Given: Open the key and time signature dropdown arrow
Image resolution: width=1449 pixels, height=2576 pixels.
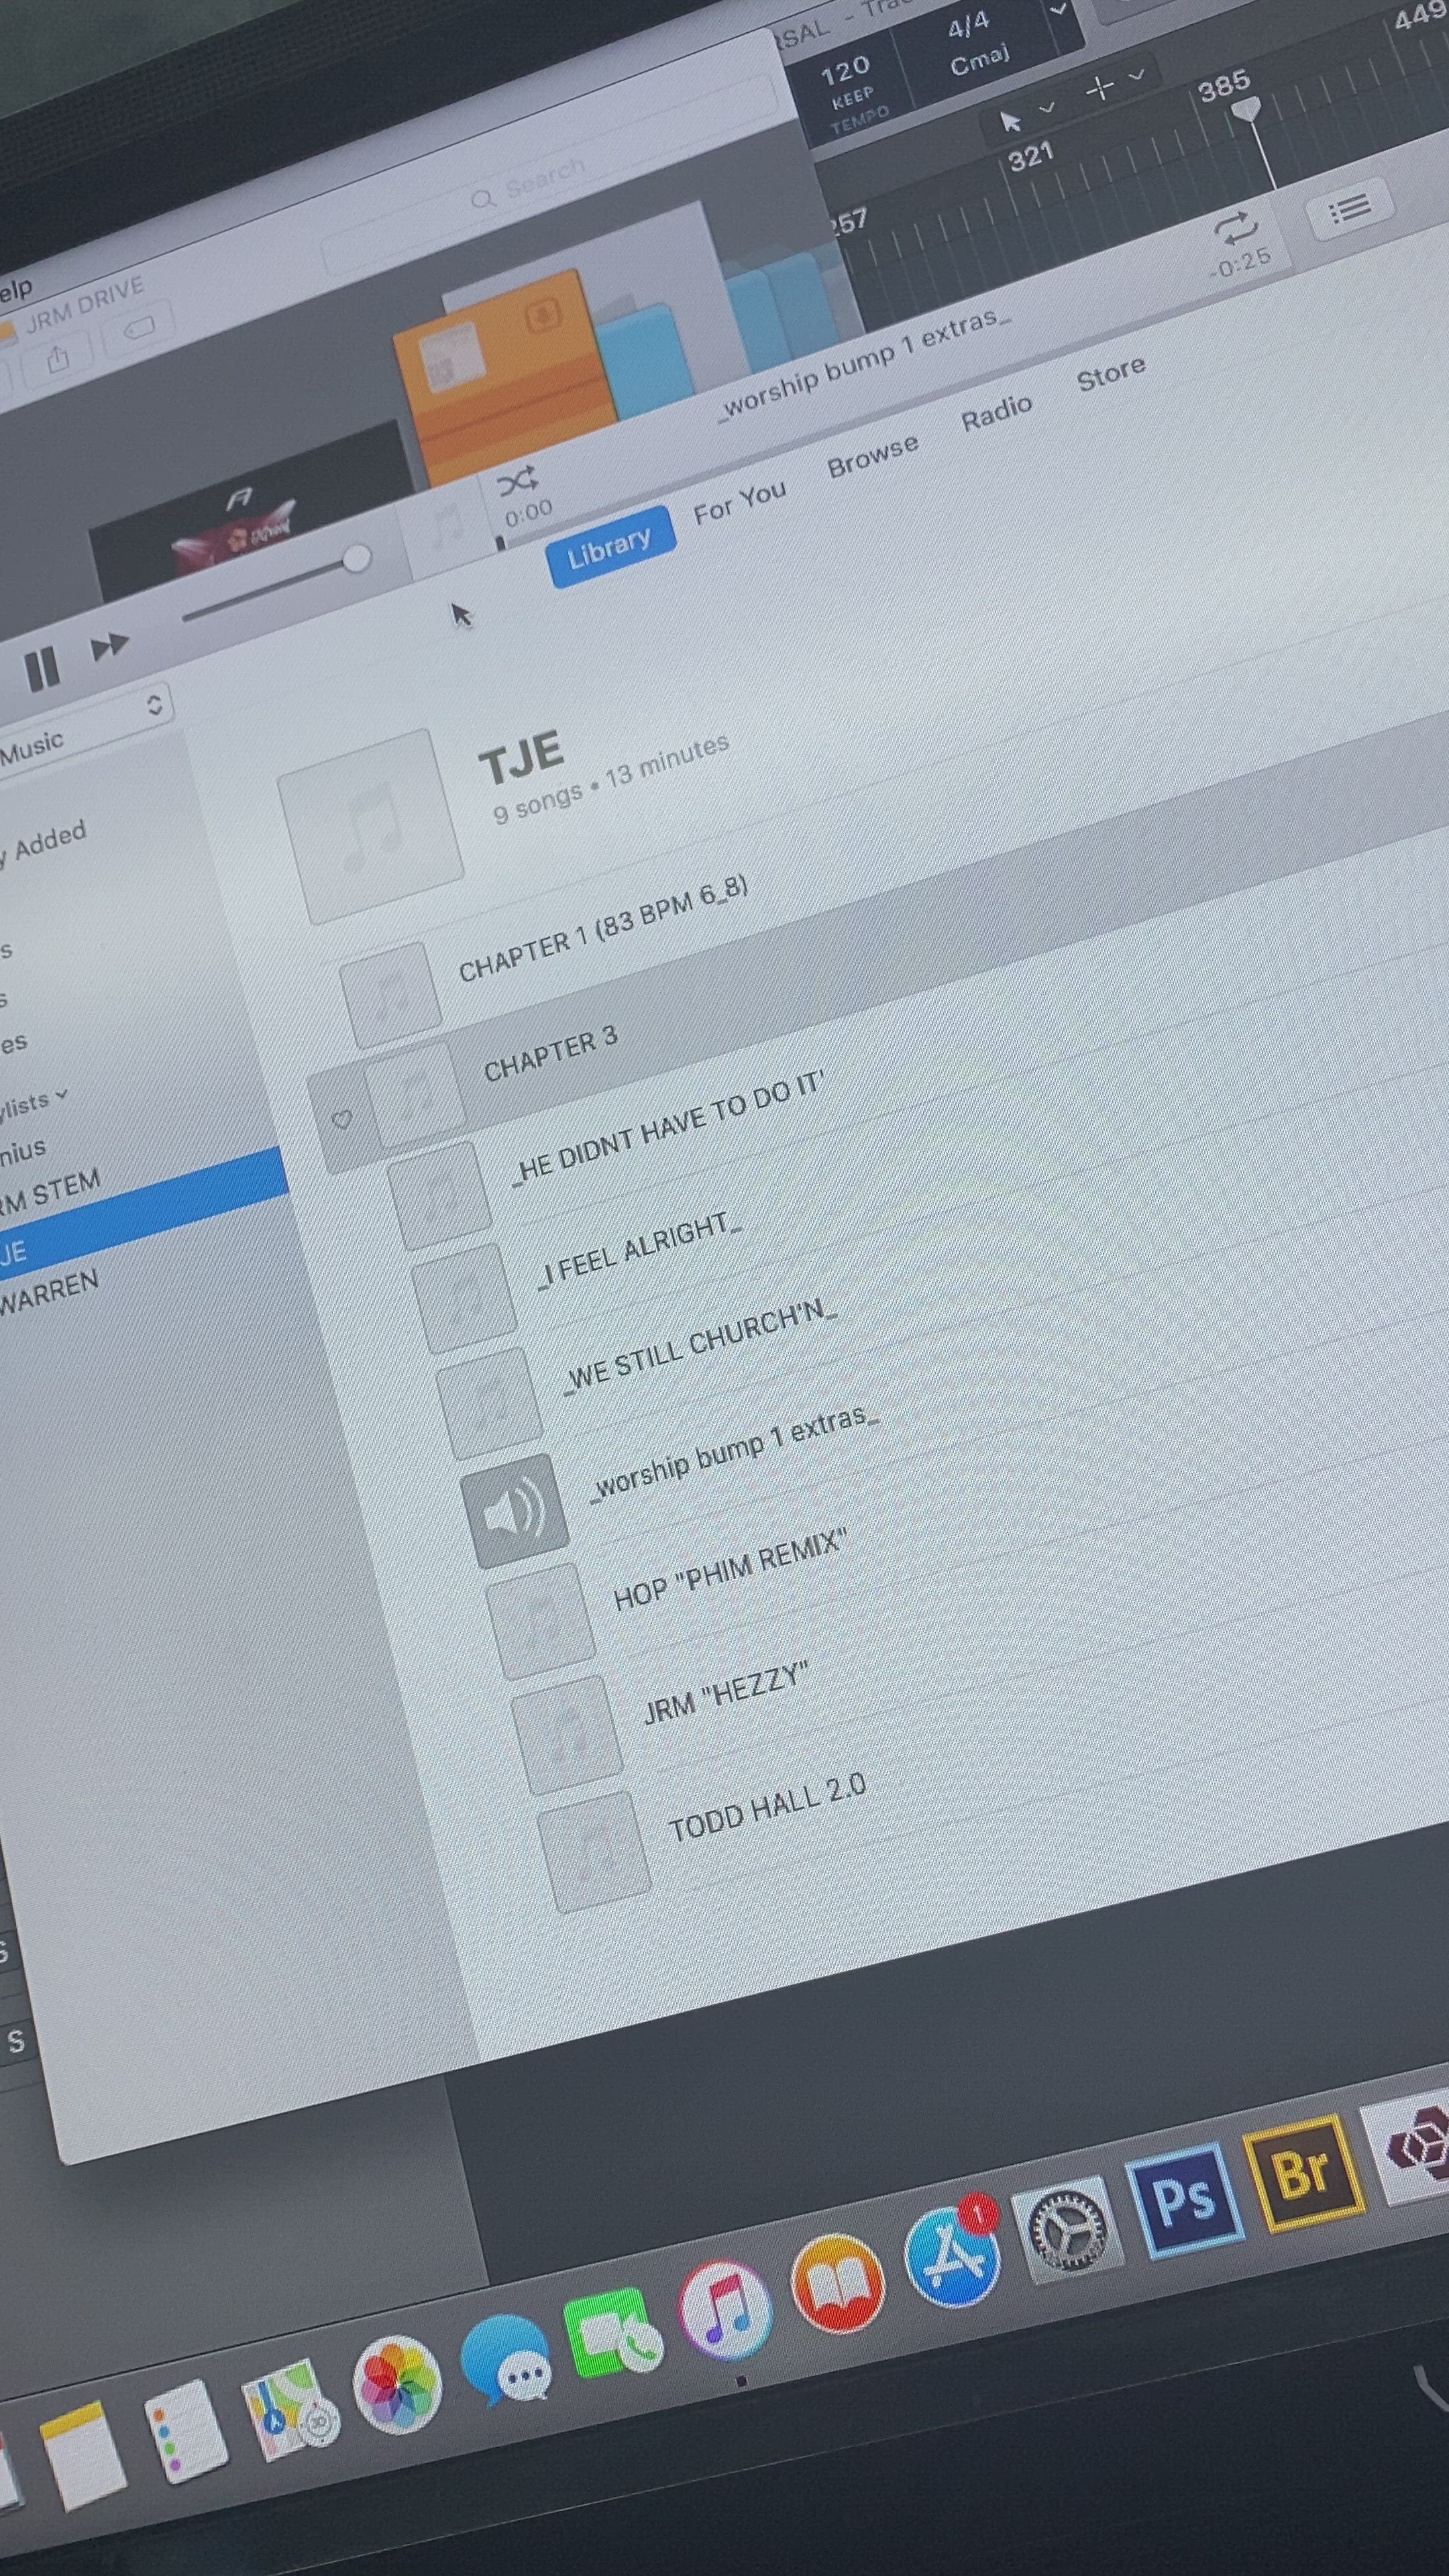Looking at the screenshot, I should pyautogui.click(x=1058, y=10).
